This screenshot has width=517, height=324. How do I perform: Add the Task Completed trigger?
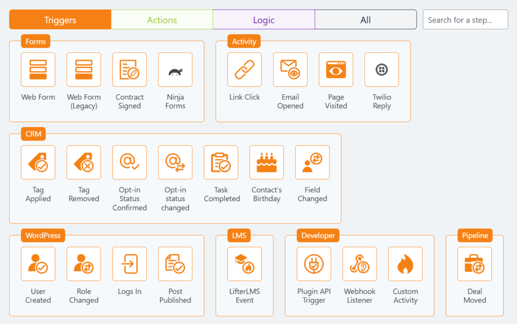coord(221,162)
